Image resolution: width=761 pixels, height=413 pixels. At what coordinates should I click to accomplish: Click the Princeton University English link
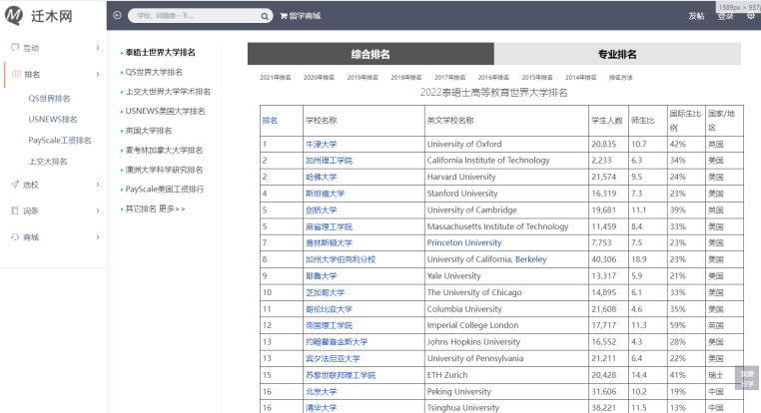464,242
